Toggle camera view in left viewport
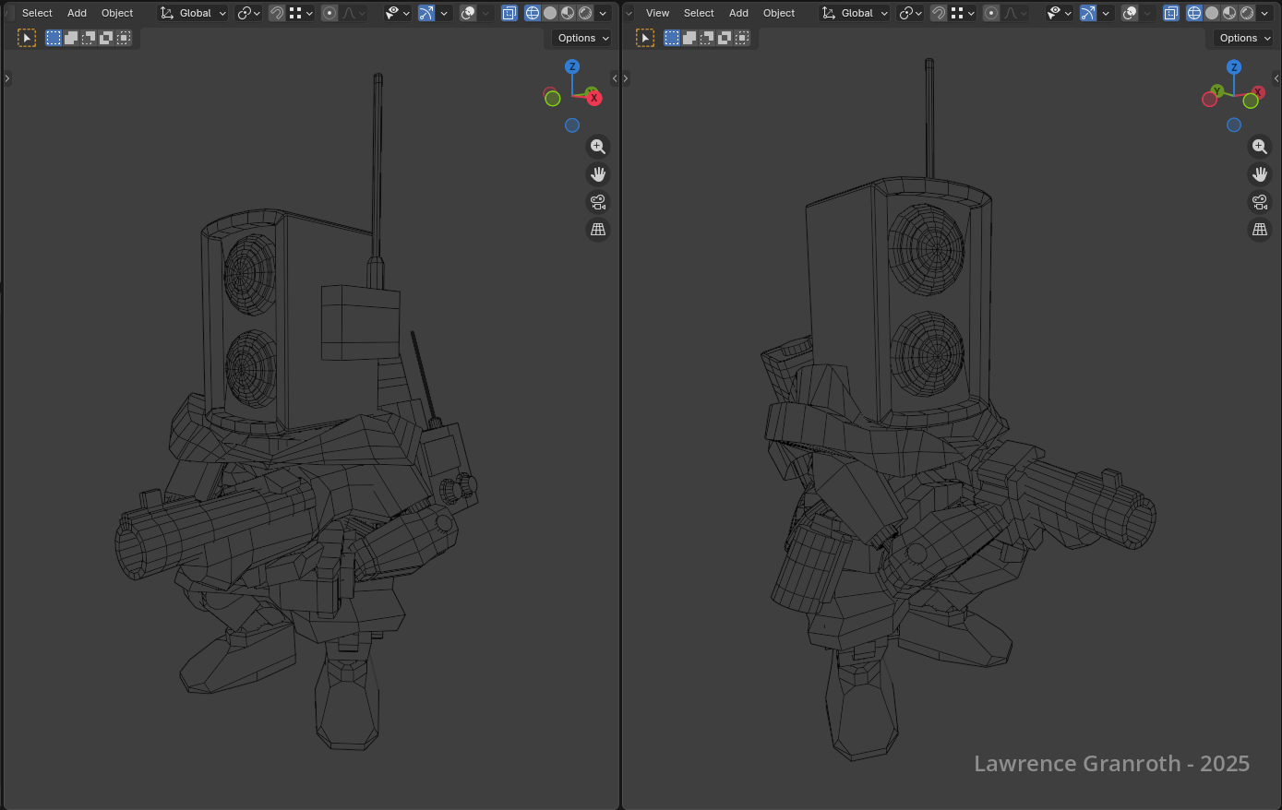This screenshot has height=810, width=1282. 598,202
